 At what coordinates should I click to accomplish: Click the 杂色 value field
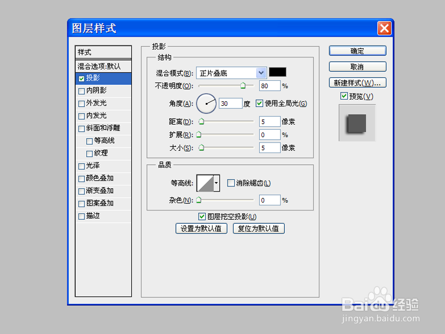270,200
